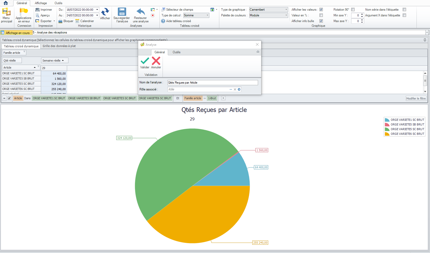Click ORGE VARIETE6 SC BRUT legend swatch
The height and width of the screenshot is (253, 430).
(387, 134)
